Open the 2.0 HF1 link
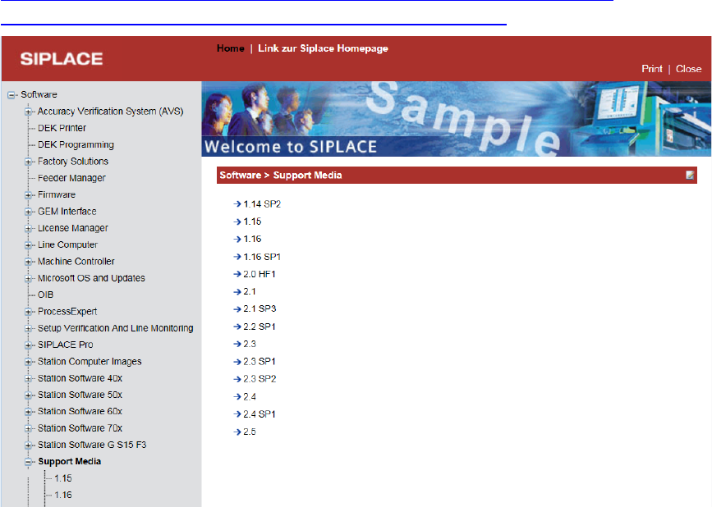Image resolution: width=712 pixels, height=507 pixels. tap(260, 274)
